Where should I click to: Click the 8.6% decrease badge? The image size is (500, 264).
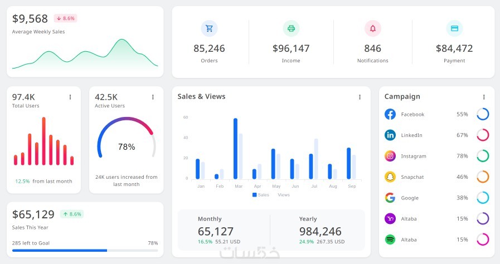point(65,18)
